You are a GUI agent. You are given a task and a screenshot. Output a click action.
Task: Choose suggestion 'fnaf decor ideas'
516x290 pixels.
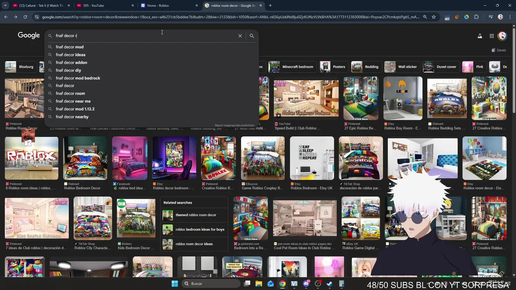pos(151,55)
